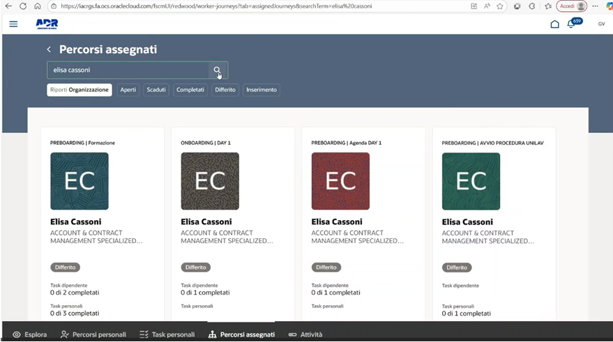Click the lock site info icon
The width and height of the screenshot is (613, 342).
pyautogui.click(x=54, y=6)
